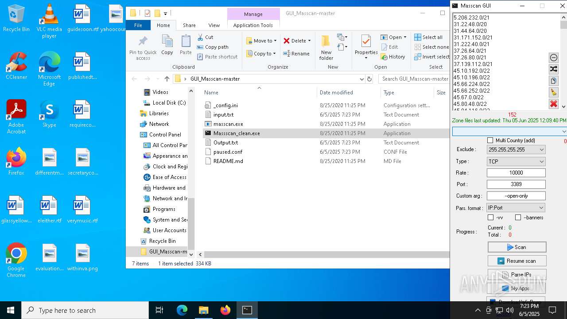Click Copy path in ribbon
The image size is (567, 319).
213,47
